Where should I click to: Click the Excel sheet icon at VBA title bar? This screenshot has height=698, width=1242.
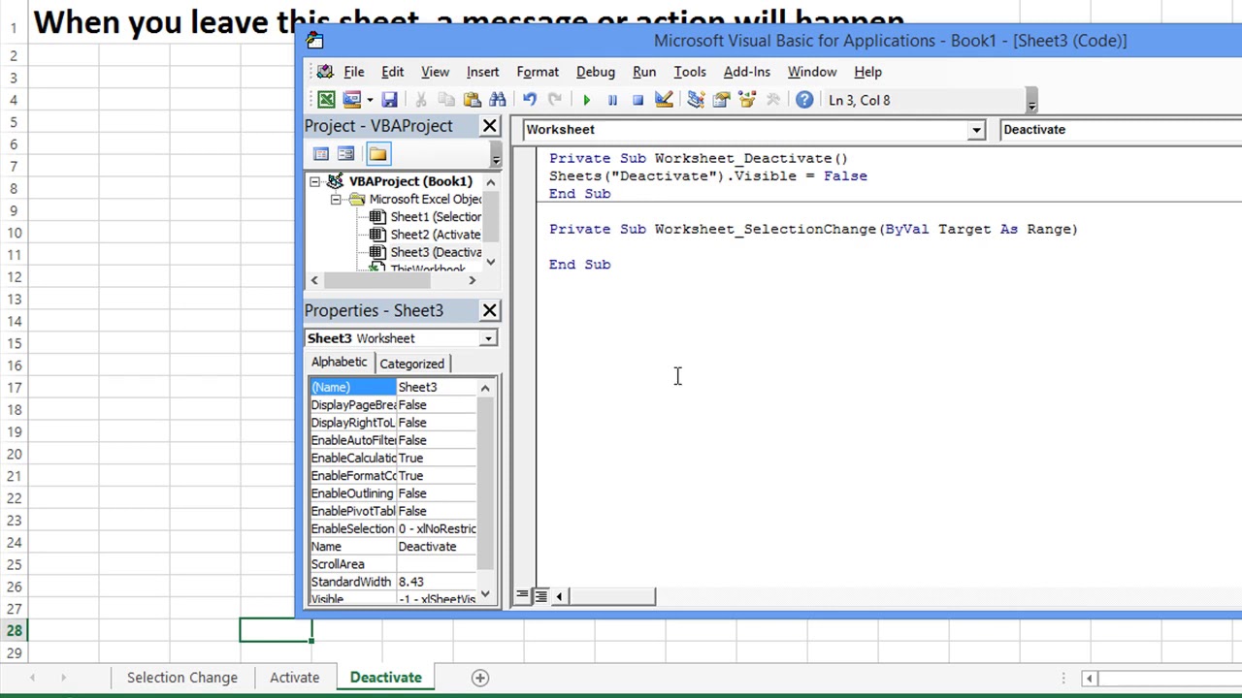[313, 41]
